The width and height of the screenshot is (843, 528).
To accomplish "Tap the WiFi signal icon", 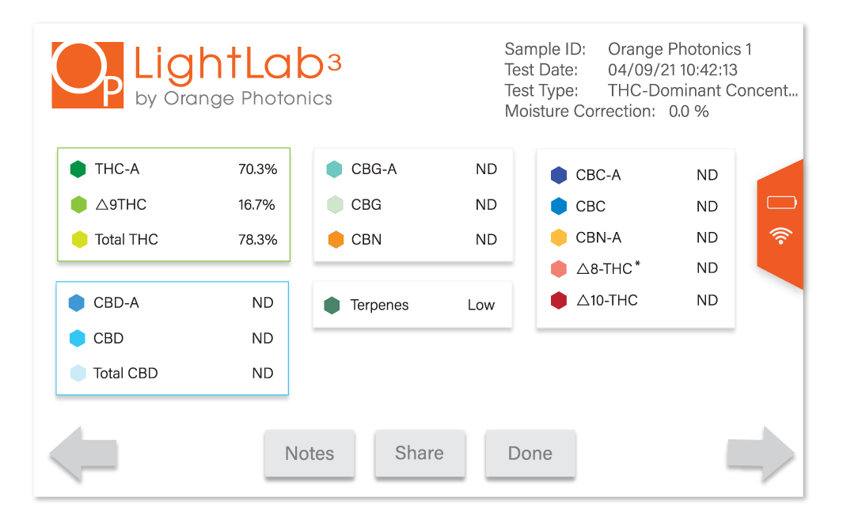I will (780, 236).
